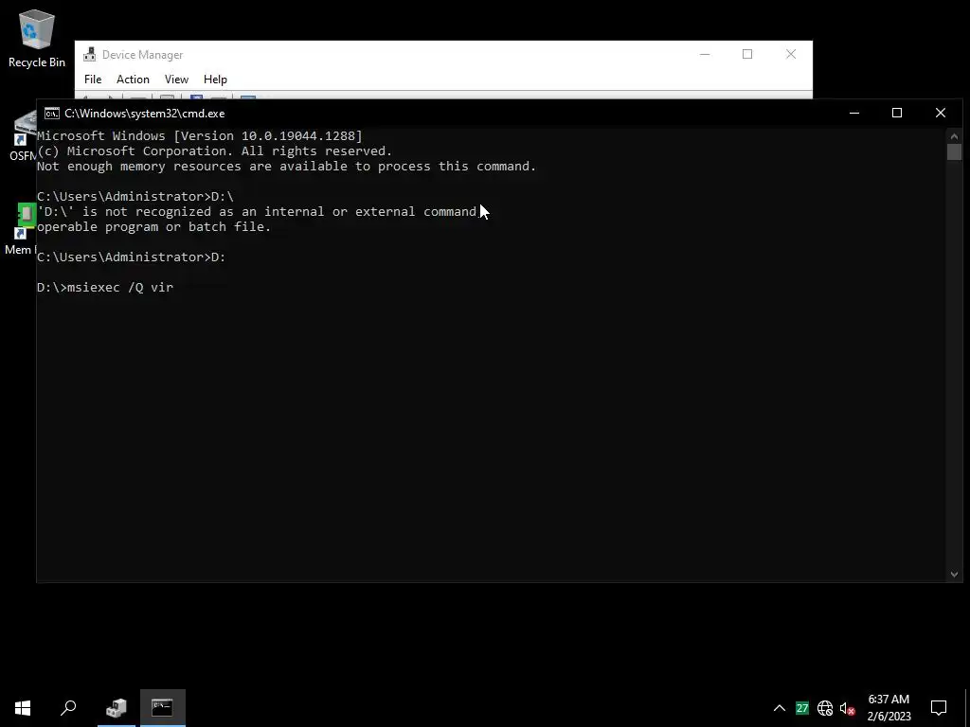
Task: Click cmd scrollbar up arrow
Action: [x=954, y=136]
